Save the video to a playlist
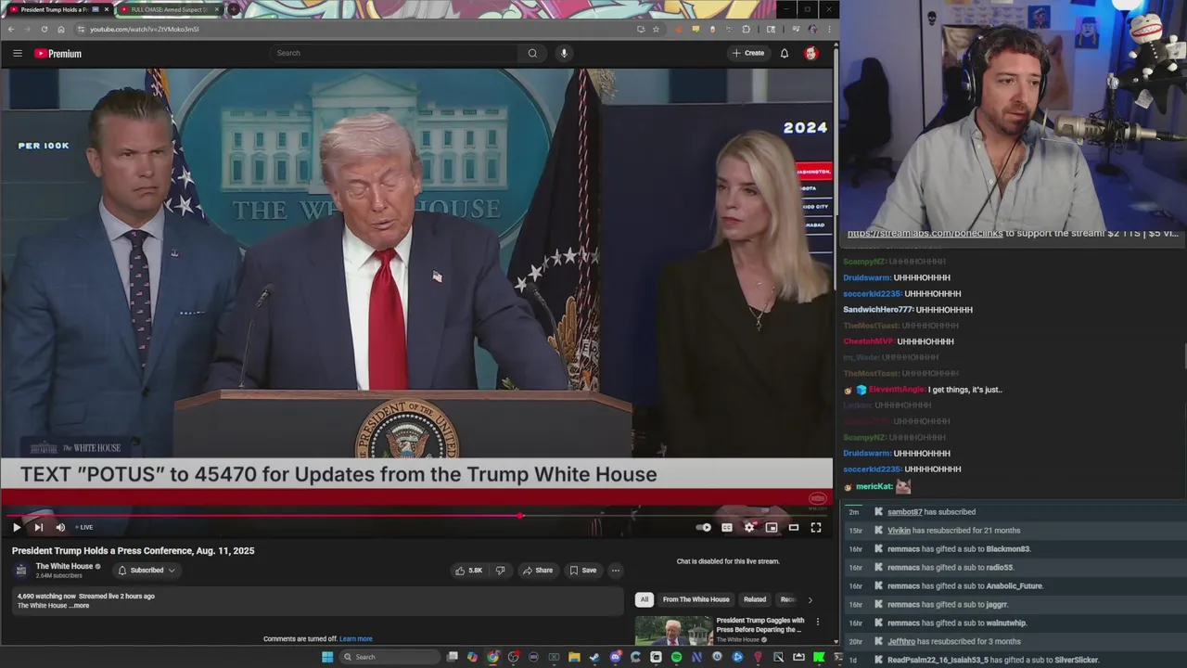1187x668 pixels. 582,571
